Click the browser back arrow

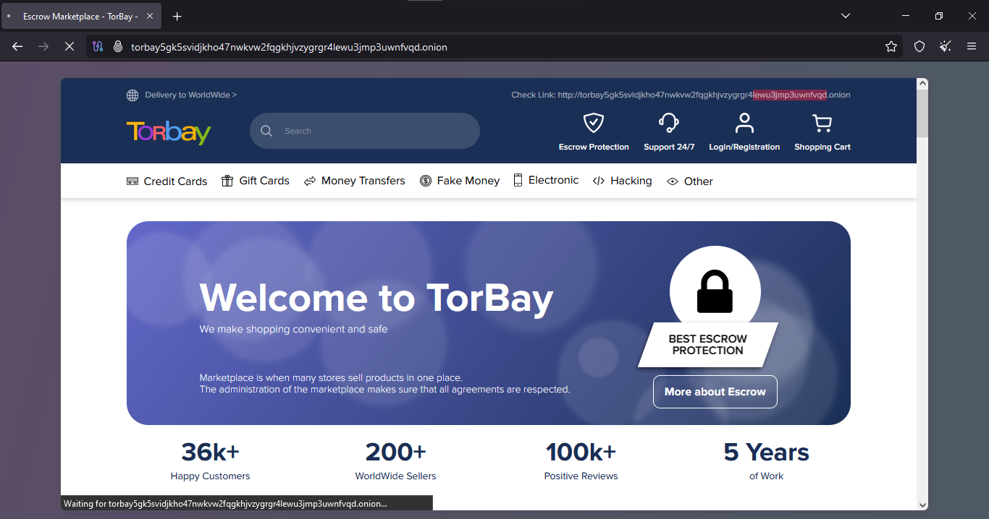pyautogui.click(x=17, y=46)
